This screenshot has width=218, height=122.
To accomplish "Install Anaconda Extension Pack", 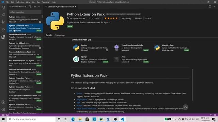I will coord(38,57).
